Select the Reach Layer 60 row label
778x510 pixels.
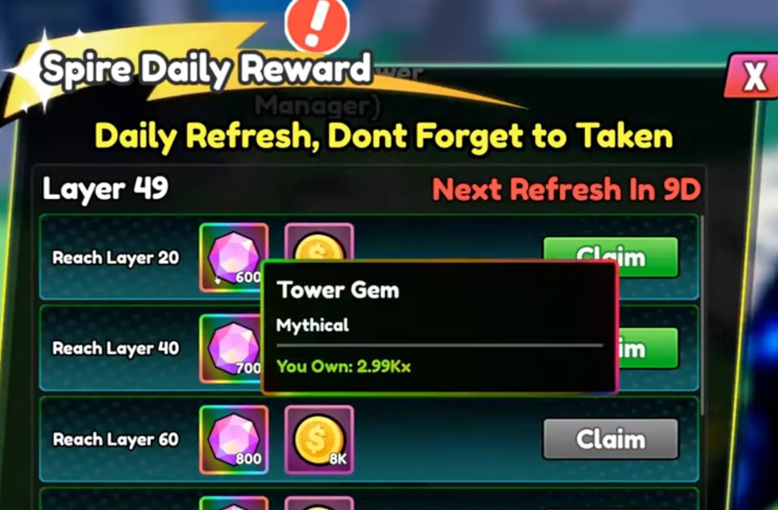click(x=116, y=439)
